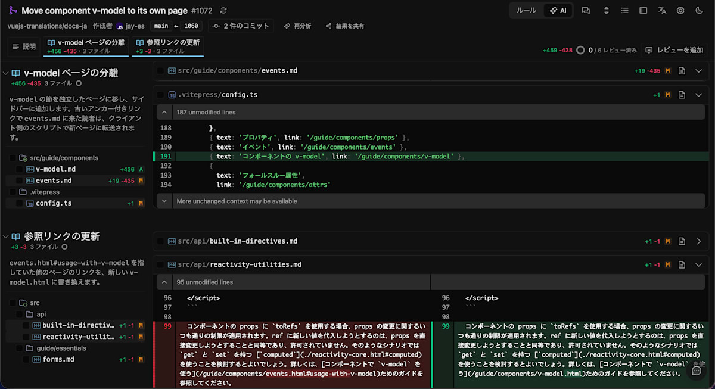This screenshot has width=715, height=389.
Task: Open the 説明 tab
Action: tap(24, 46)
